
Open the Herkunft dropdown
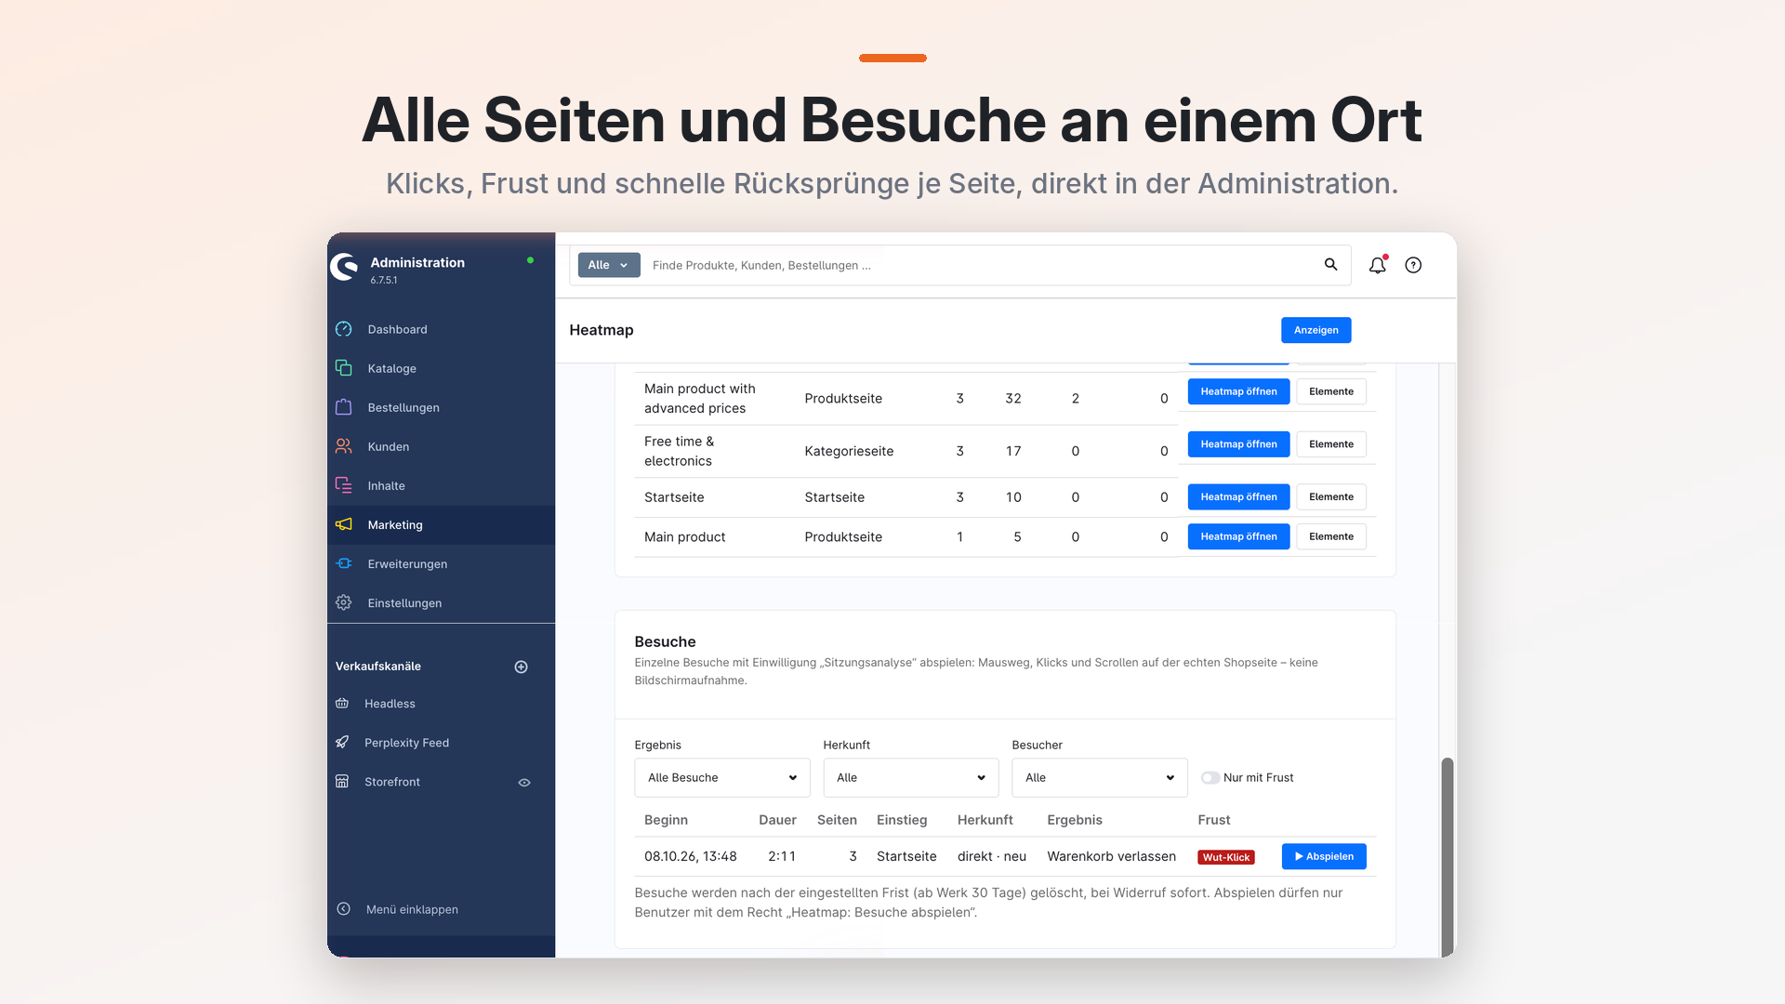pos(911,778)
